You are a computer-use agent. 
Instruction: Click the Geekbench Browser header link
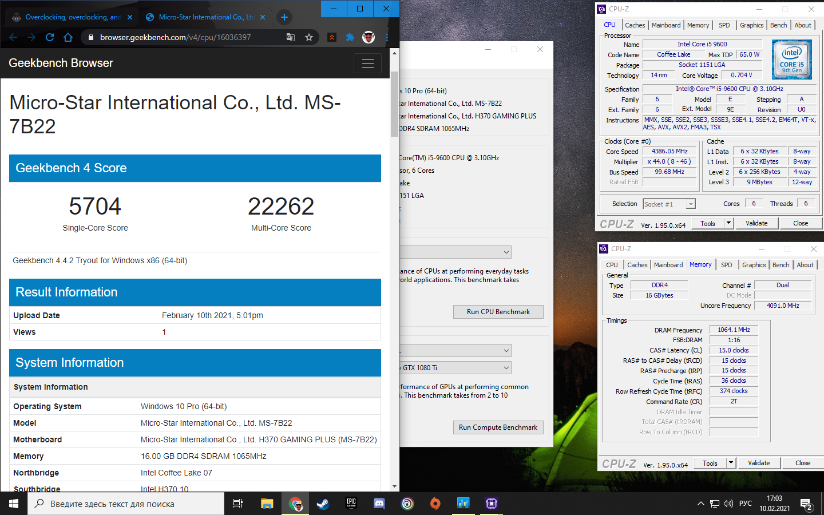coord(61,63)
